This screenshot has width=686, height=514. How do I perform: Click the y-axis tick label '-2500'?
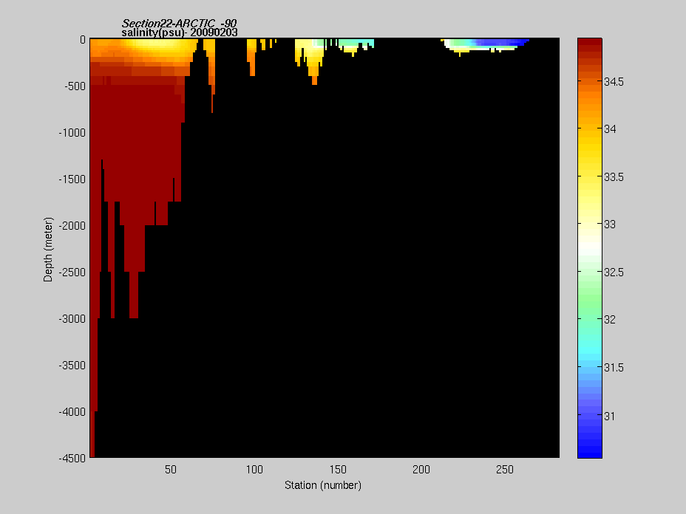tap(72, 273)
